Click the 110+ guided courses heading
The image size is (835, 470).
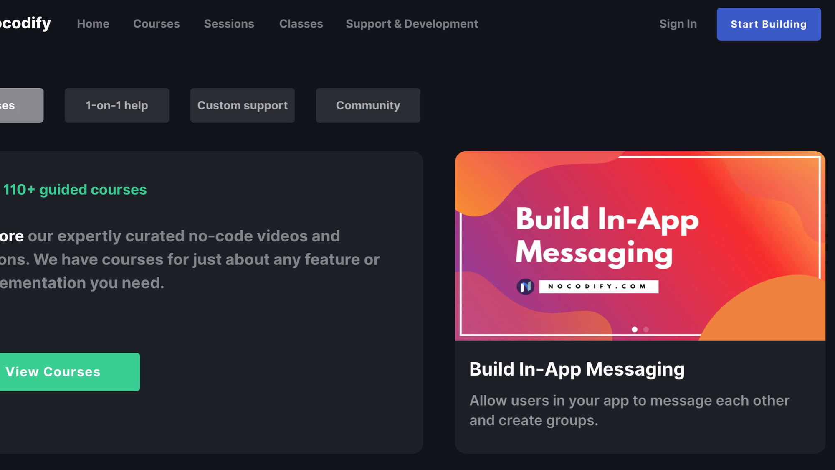[75, 190]
